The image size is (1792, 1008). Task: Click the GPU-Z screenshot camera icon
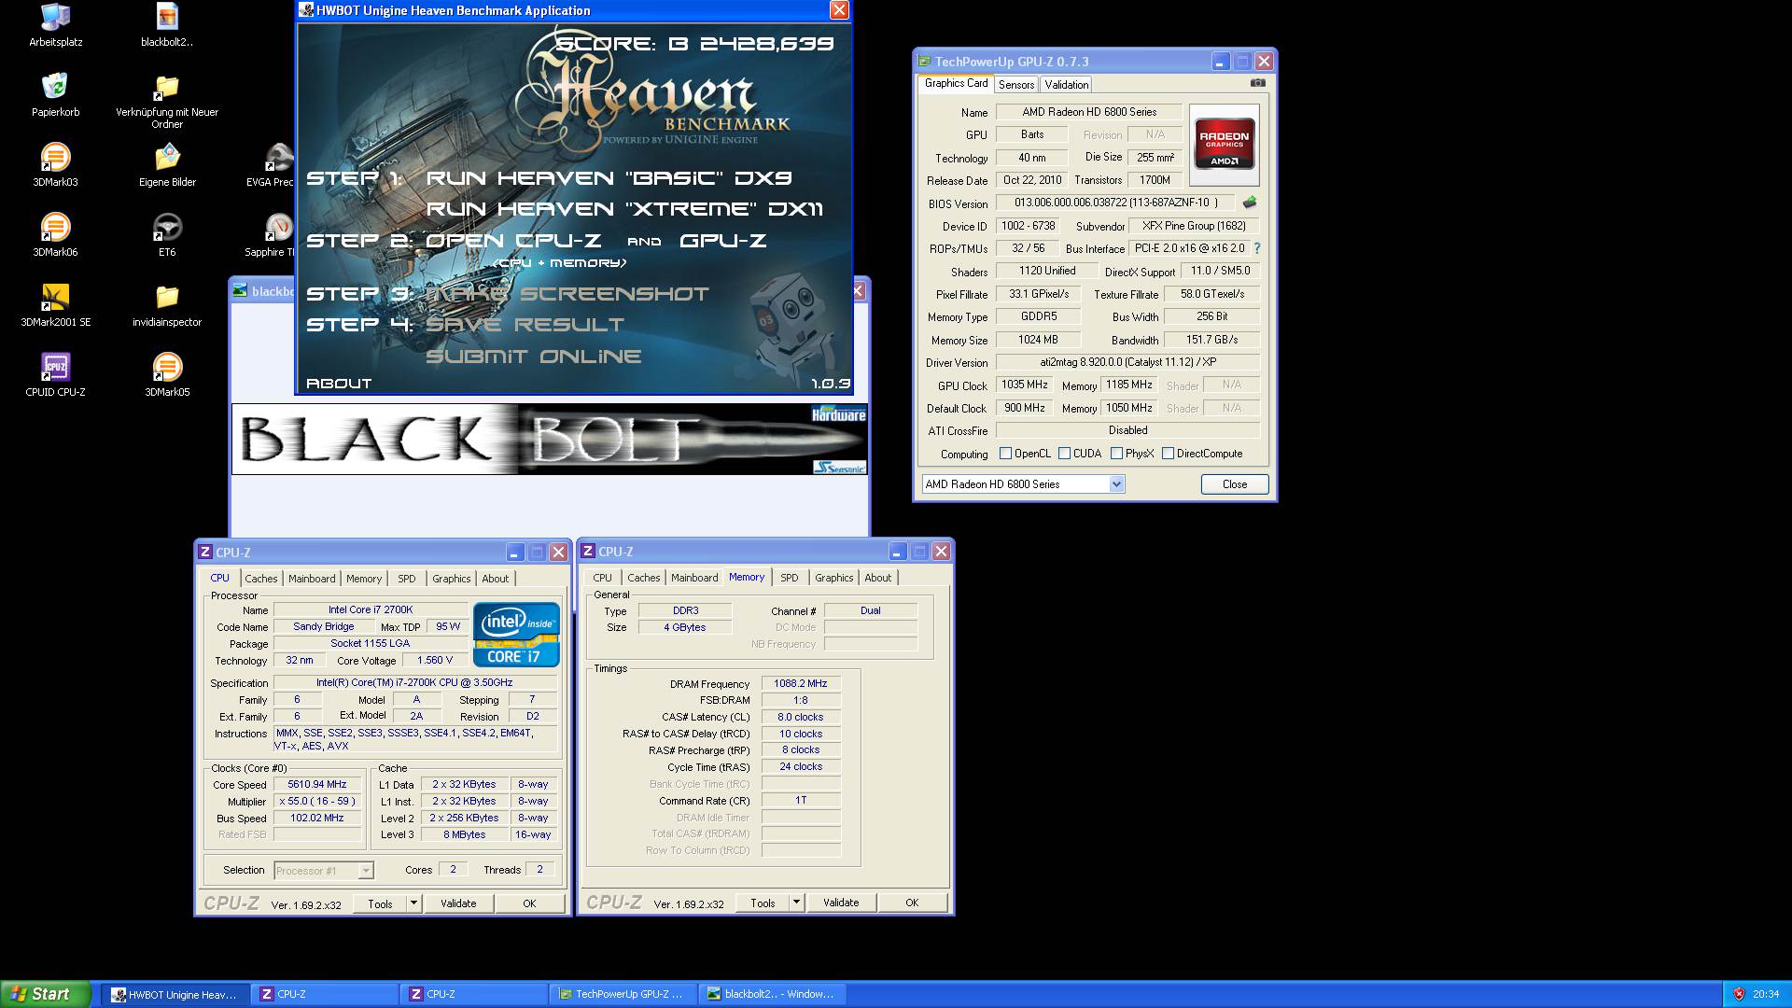[1257, 83]
